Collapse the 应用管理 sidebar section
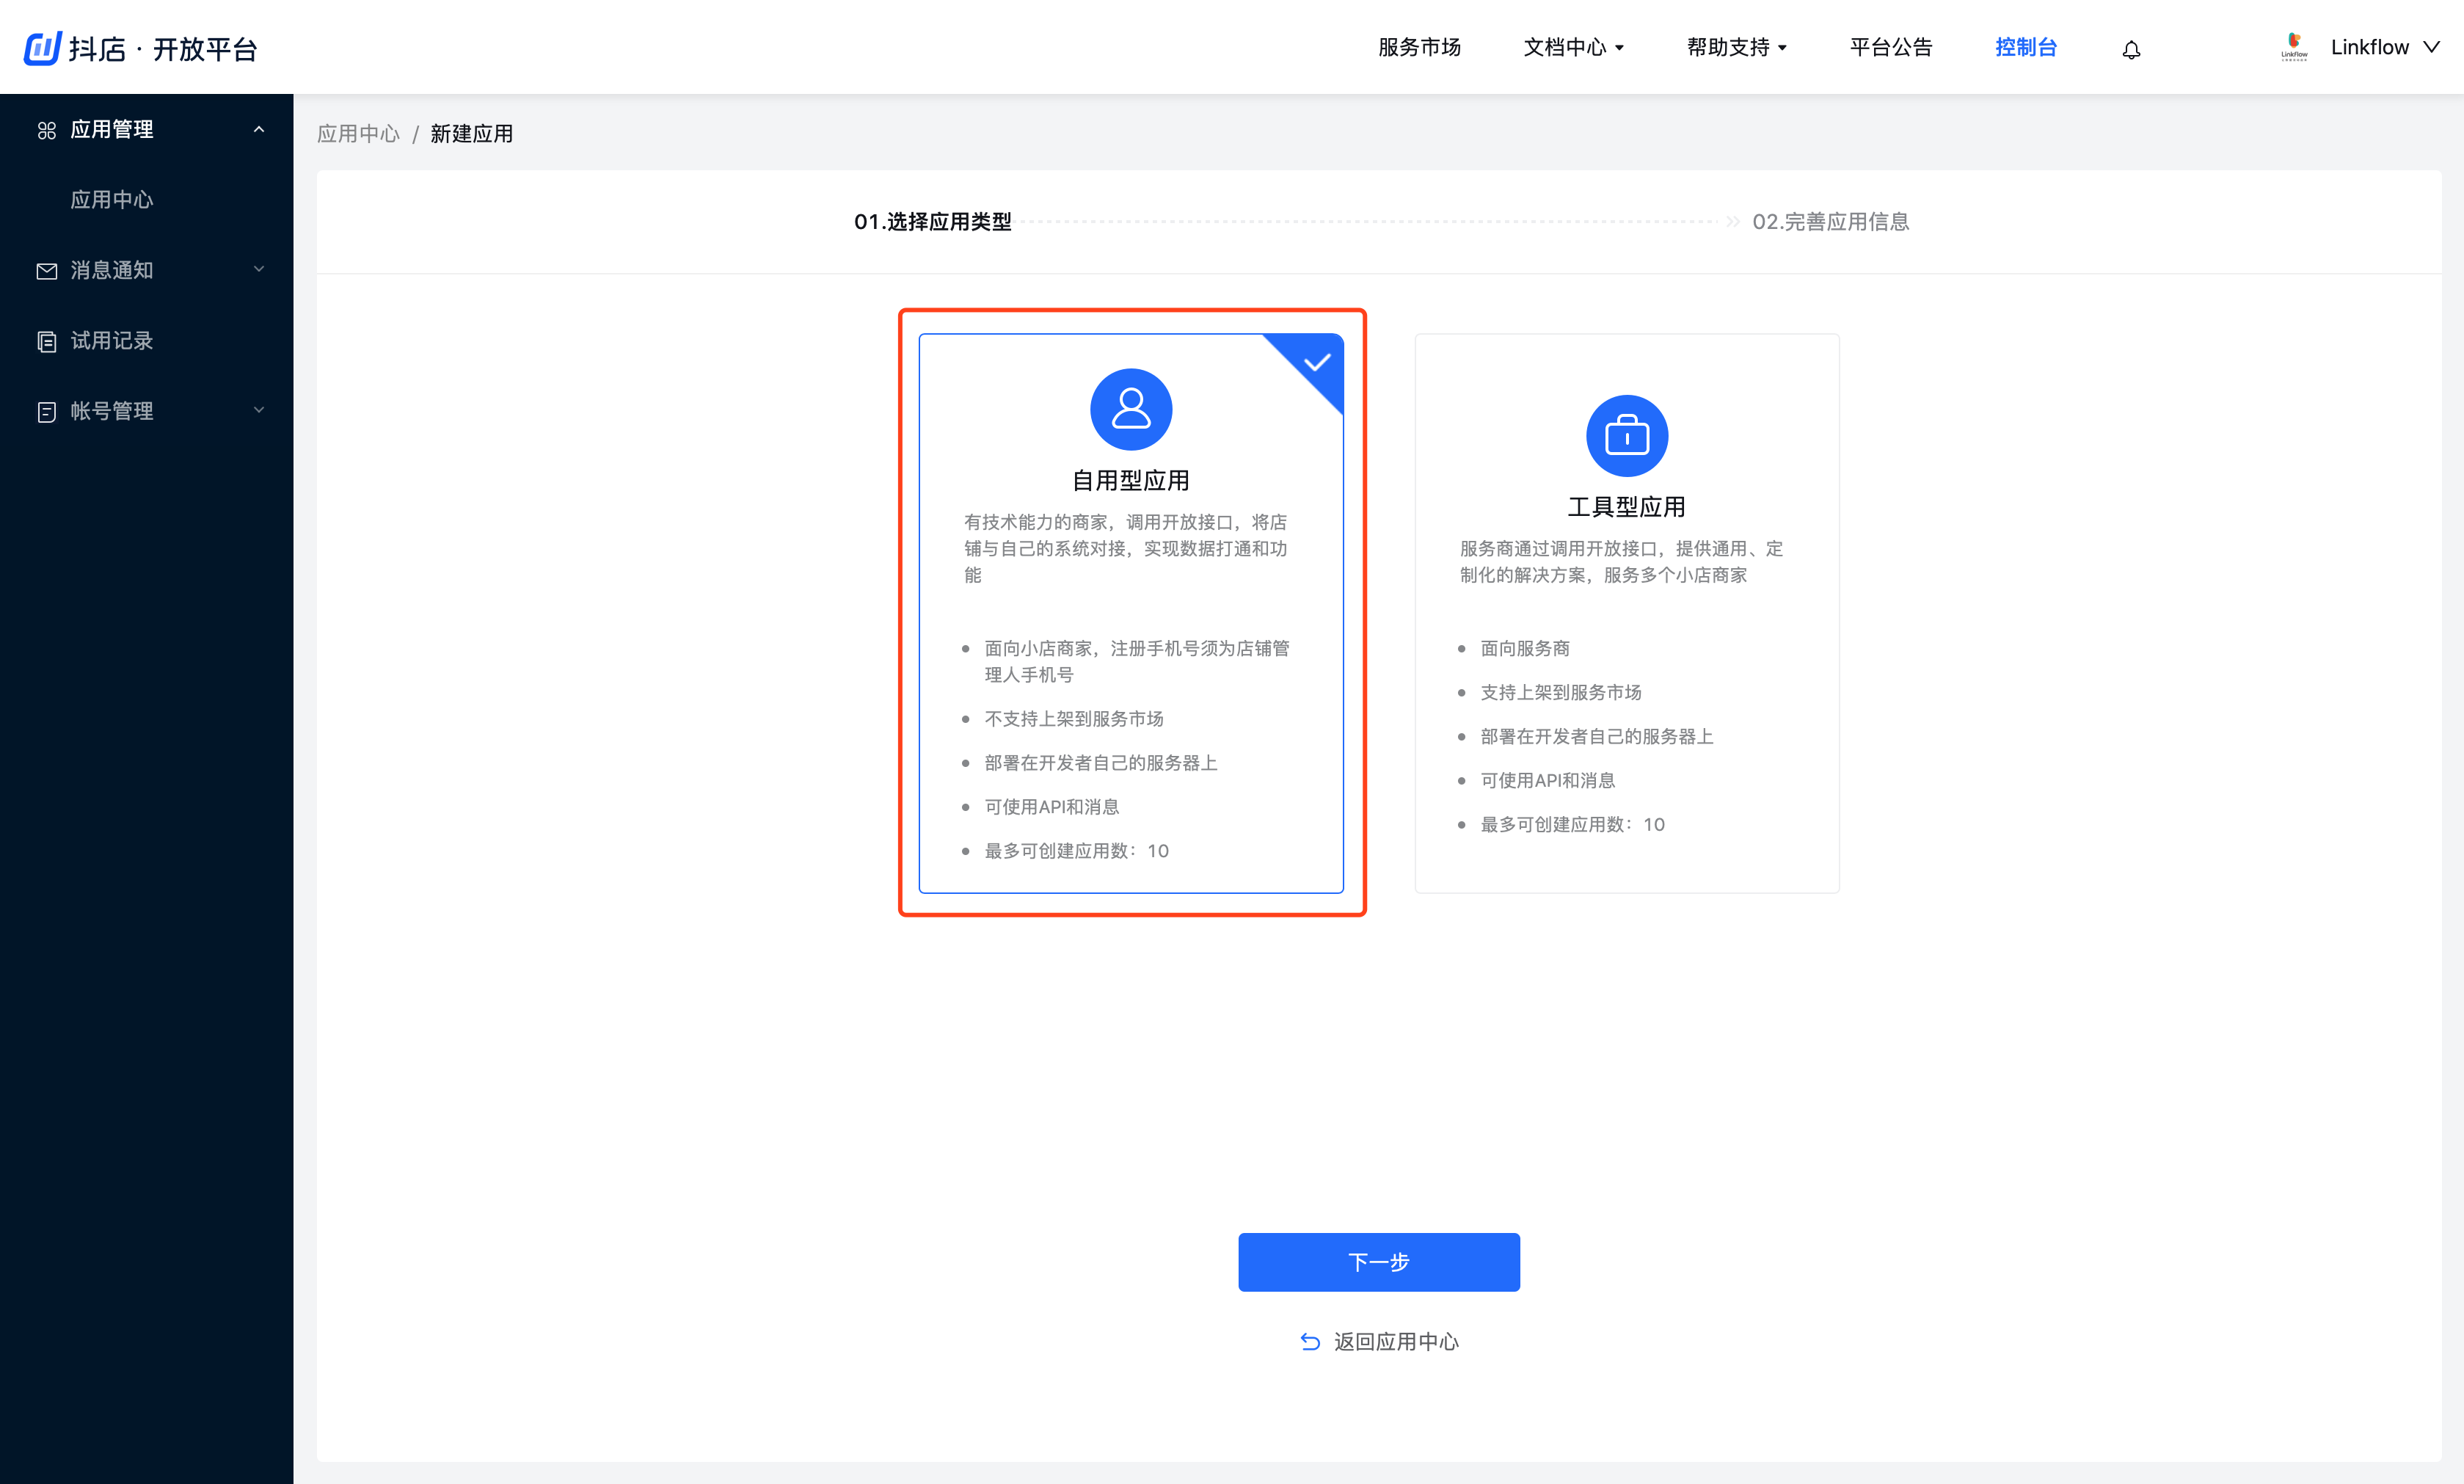The height and width of the screenshot is (1484, 2464). pyautogui.click(x=259, y=129)
